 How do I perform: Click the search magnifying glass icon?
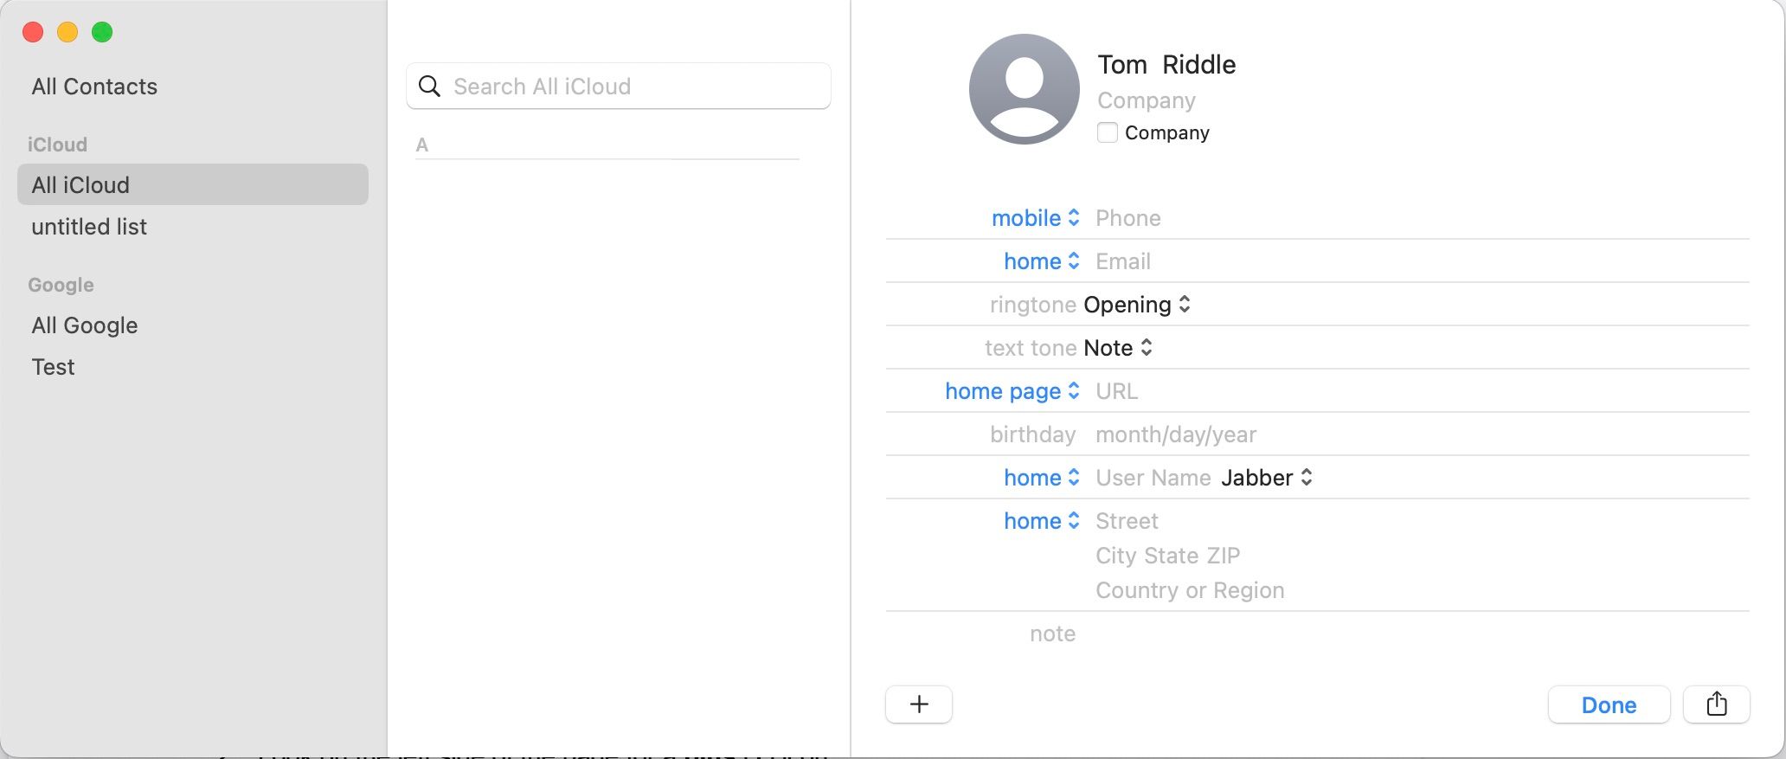(429, 86)
